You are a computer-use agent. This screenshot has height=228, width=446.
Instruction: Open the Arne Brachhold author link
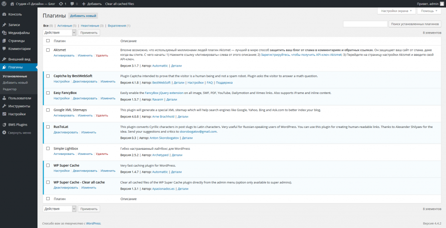click(x=163, y=117)
